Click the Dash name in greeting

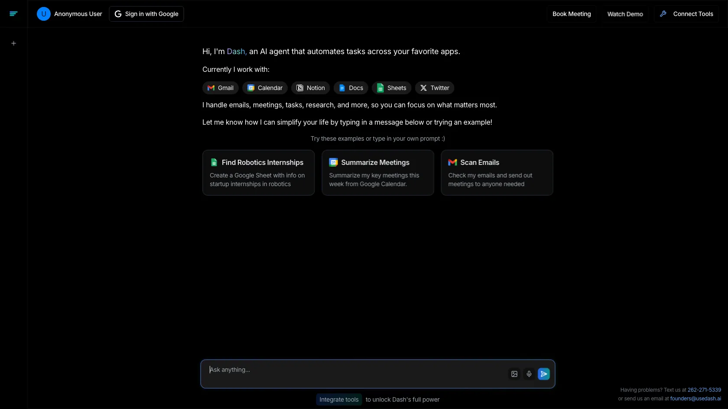[x=237, y=52]
